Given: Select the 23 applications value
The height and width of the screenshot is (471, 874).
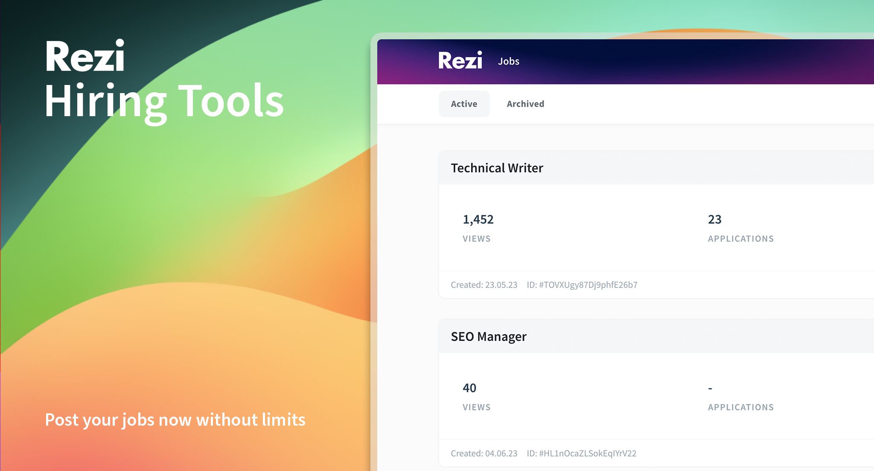Looking at the screenshot, I should [x=714, y=219].
